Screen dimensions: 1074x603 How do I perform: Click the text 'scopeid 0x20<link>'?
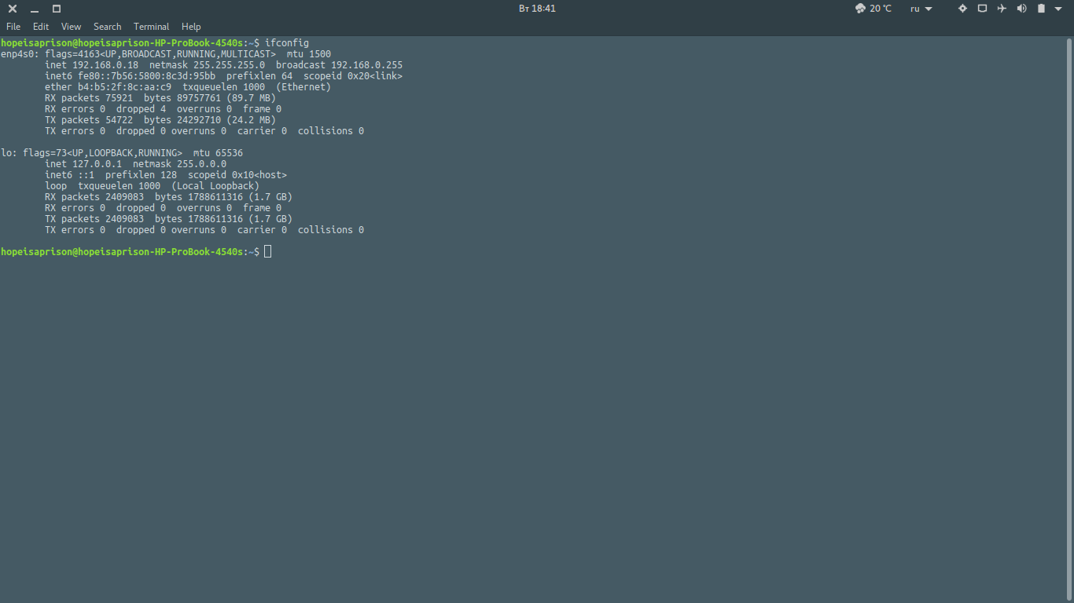353,75
